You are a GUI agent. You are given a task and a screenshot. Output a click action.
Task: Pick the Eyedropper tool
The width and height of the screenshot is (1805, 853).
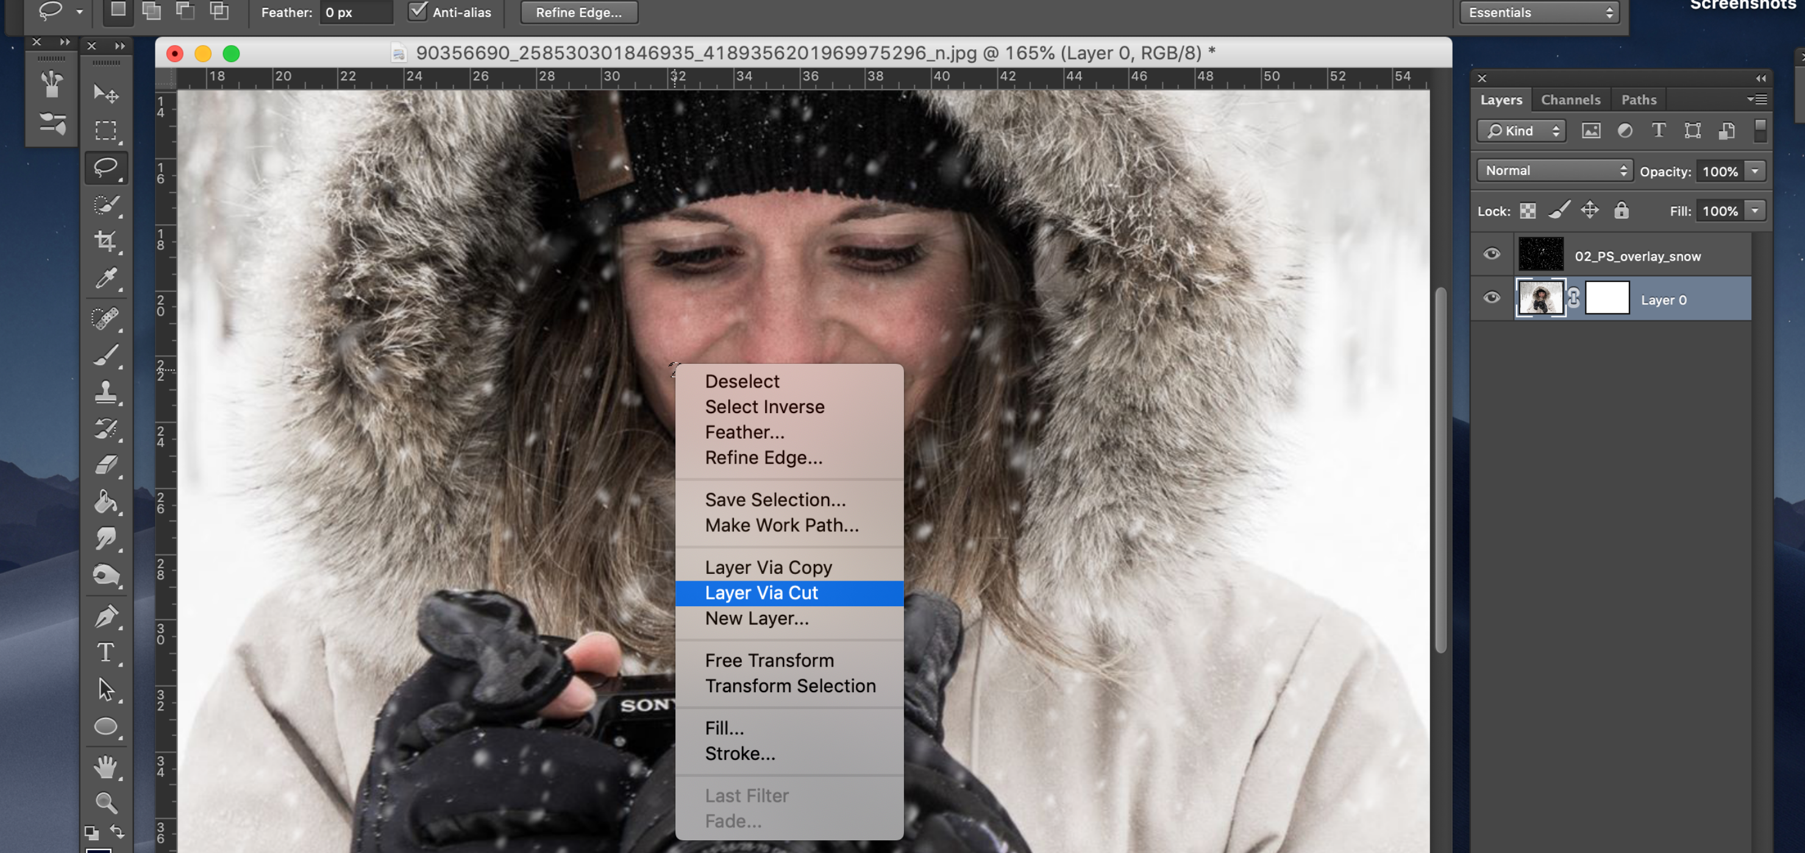pos(107,277)
